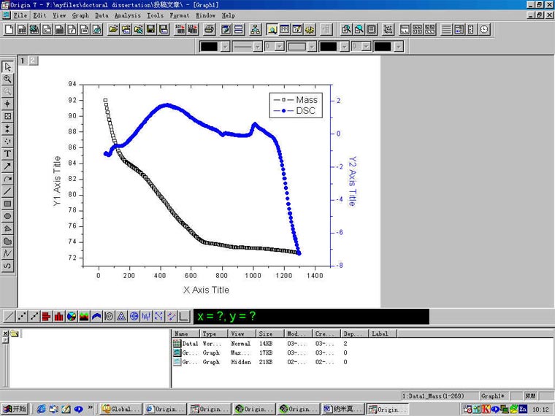Switch to graph layer 1 icon

tap(23, 61)
